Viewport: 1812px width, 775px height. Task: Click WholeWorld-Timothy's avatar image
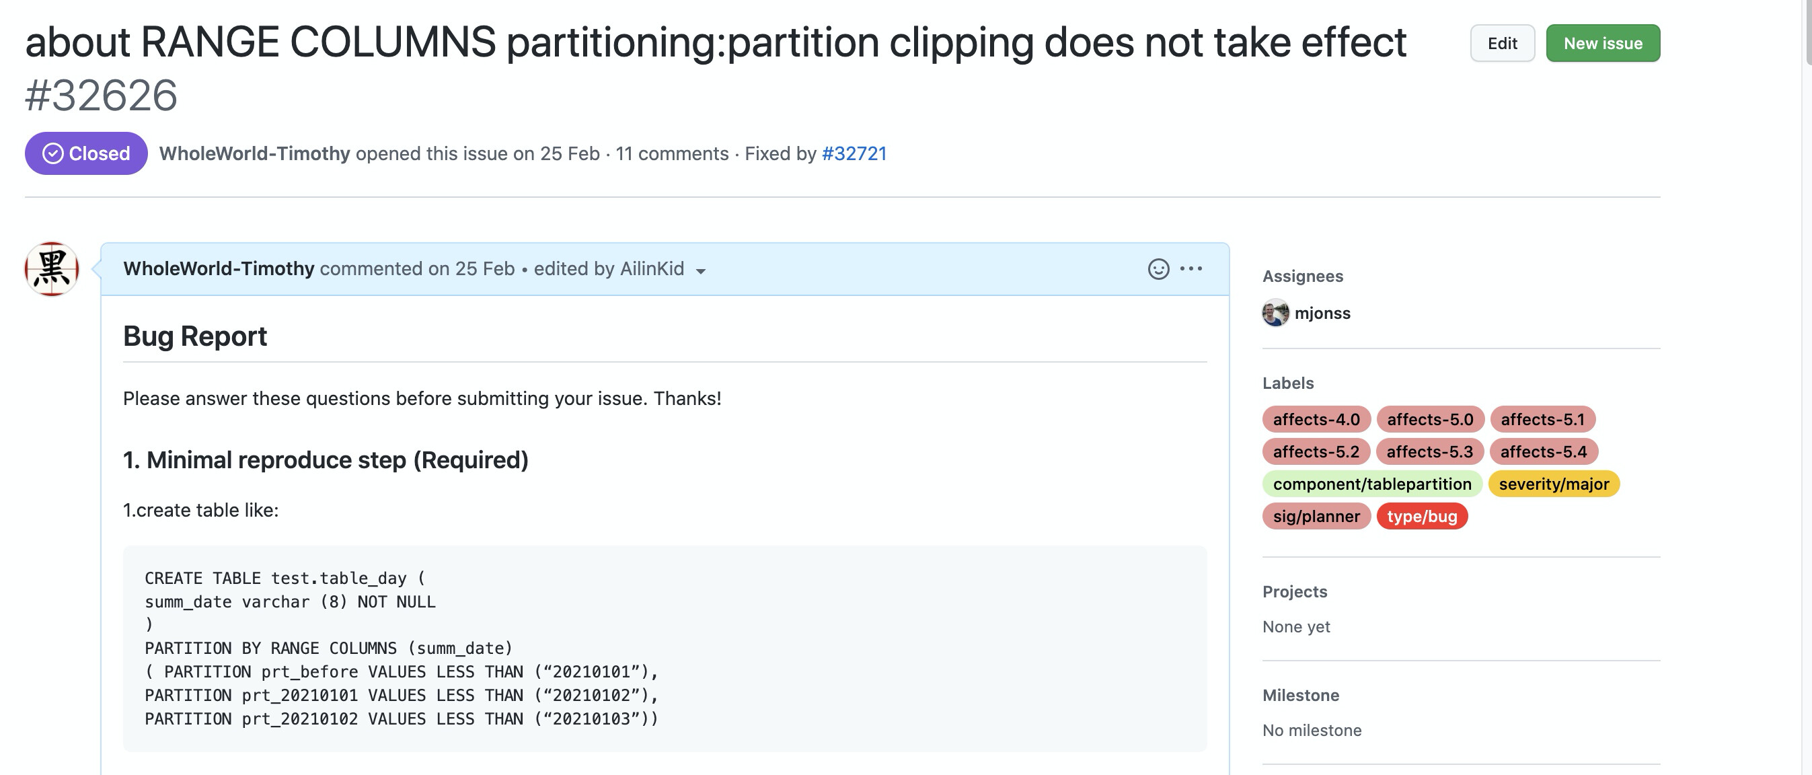pyautogui.click(x=51, y=268)
